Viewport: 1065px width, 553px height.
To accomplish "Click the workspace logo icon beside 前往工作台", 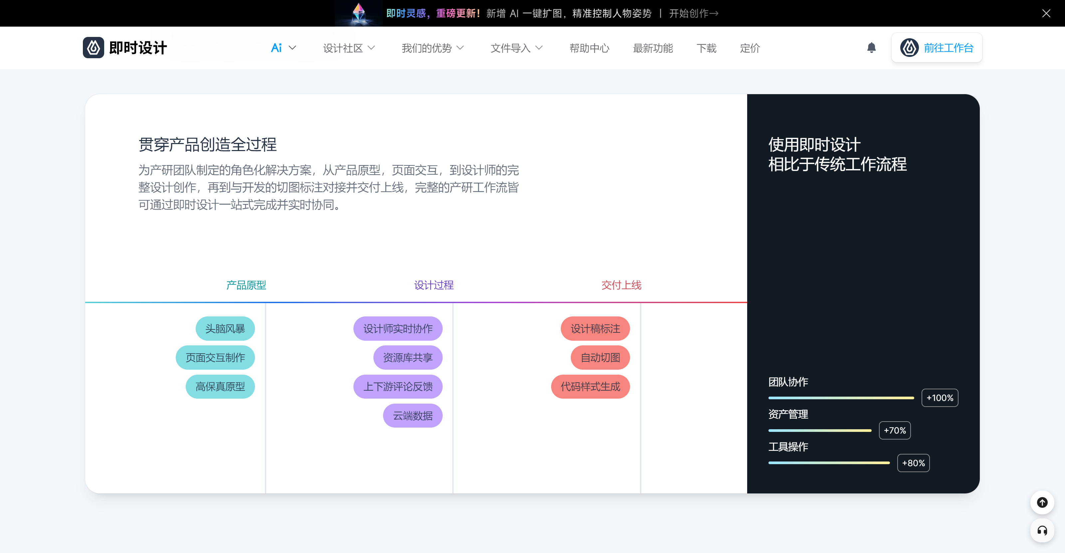I will pos(909,48).
